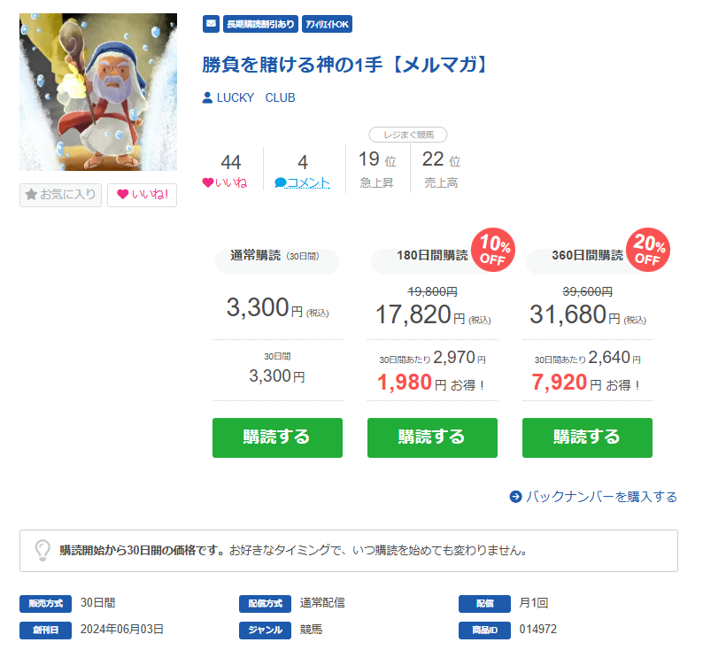The width and height of the screenshot is (703, 650).
Task: Click the アフィリエイトOK badge
Action: click(x=328, y=24)
